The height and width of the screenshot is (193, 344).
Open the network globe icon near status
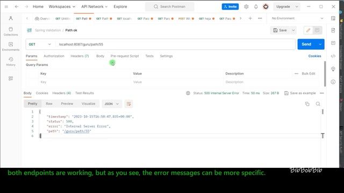pos(188,93)
